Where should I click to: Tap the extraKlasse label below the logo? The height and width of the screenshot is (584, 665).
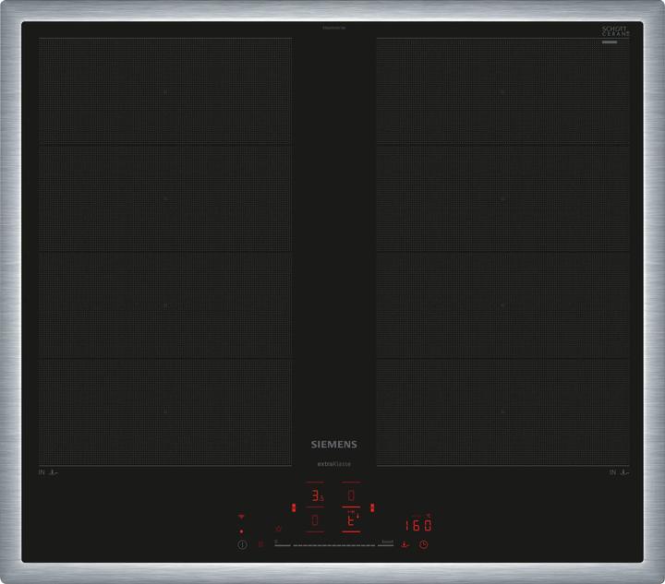332,463
